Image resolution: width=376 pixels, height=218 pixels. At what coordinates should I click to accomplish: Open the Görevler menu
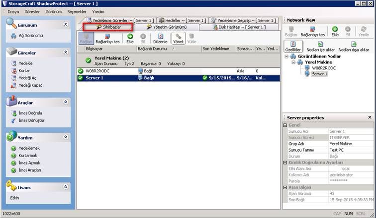[32, 12]
